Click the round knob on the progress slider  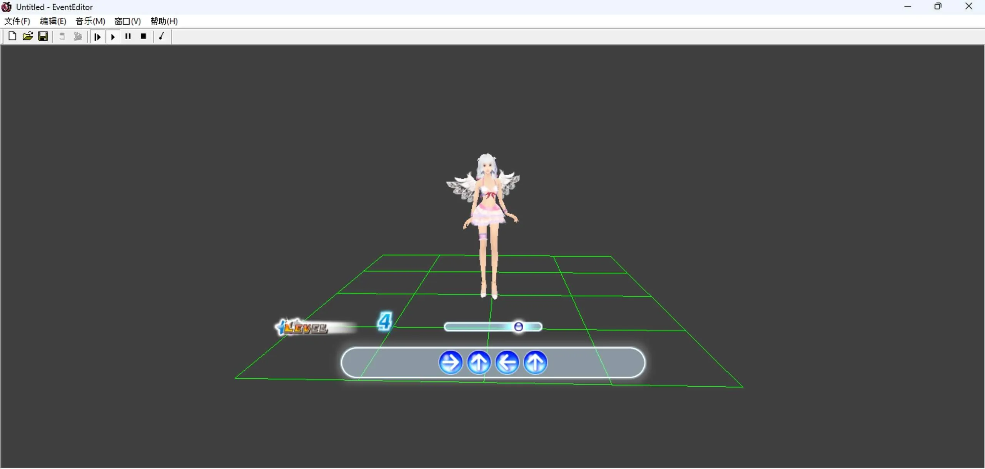518,327
